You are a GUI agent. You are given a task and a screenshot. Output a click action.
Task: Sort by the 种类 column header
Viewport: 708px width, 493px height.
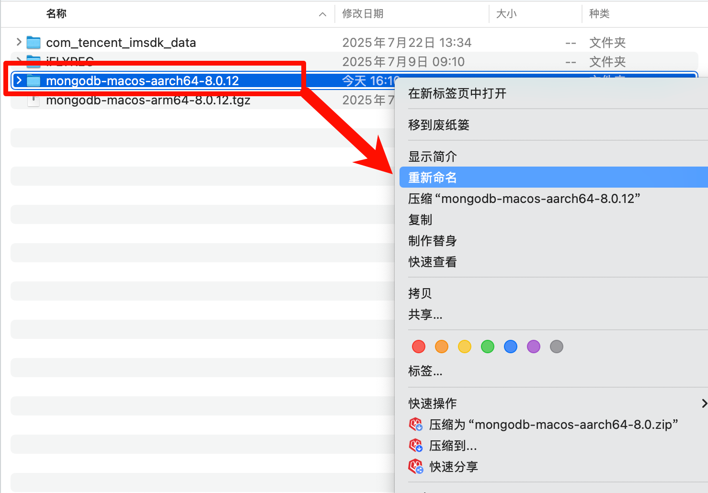(x=599, y=14)
